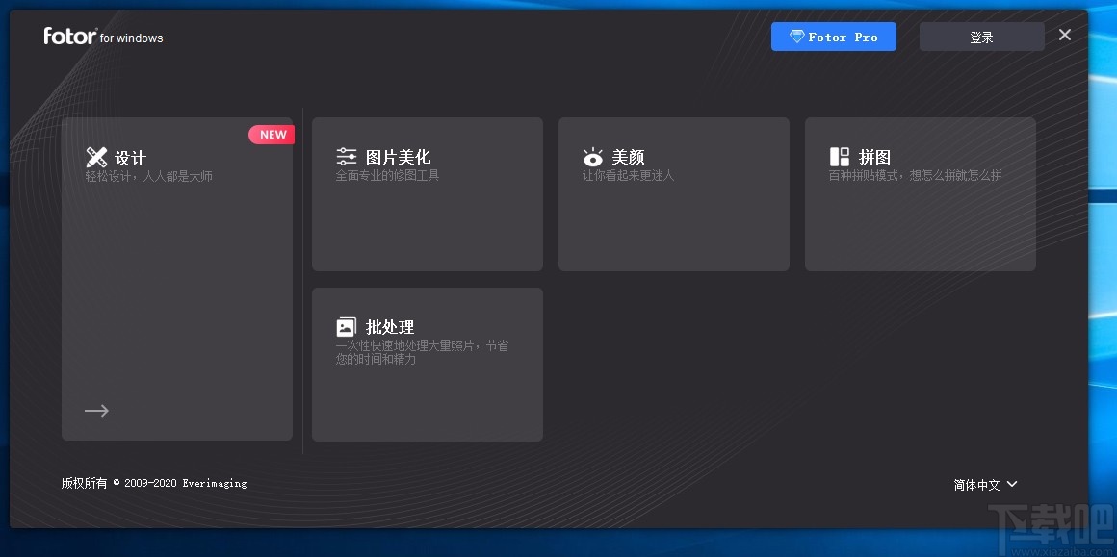
Task: Click the diamond icon on Fotor Pro button
Action: click(797, 36)
